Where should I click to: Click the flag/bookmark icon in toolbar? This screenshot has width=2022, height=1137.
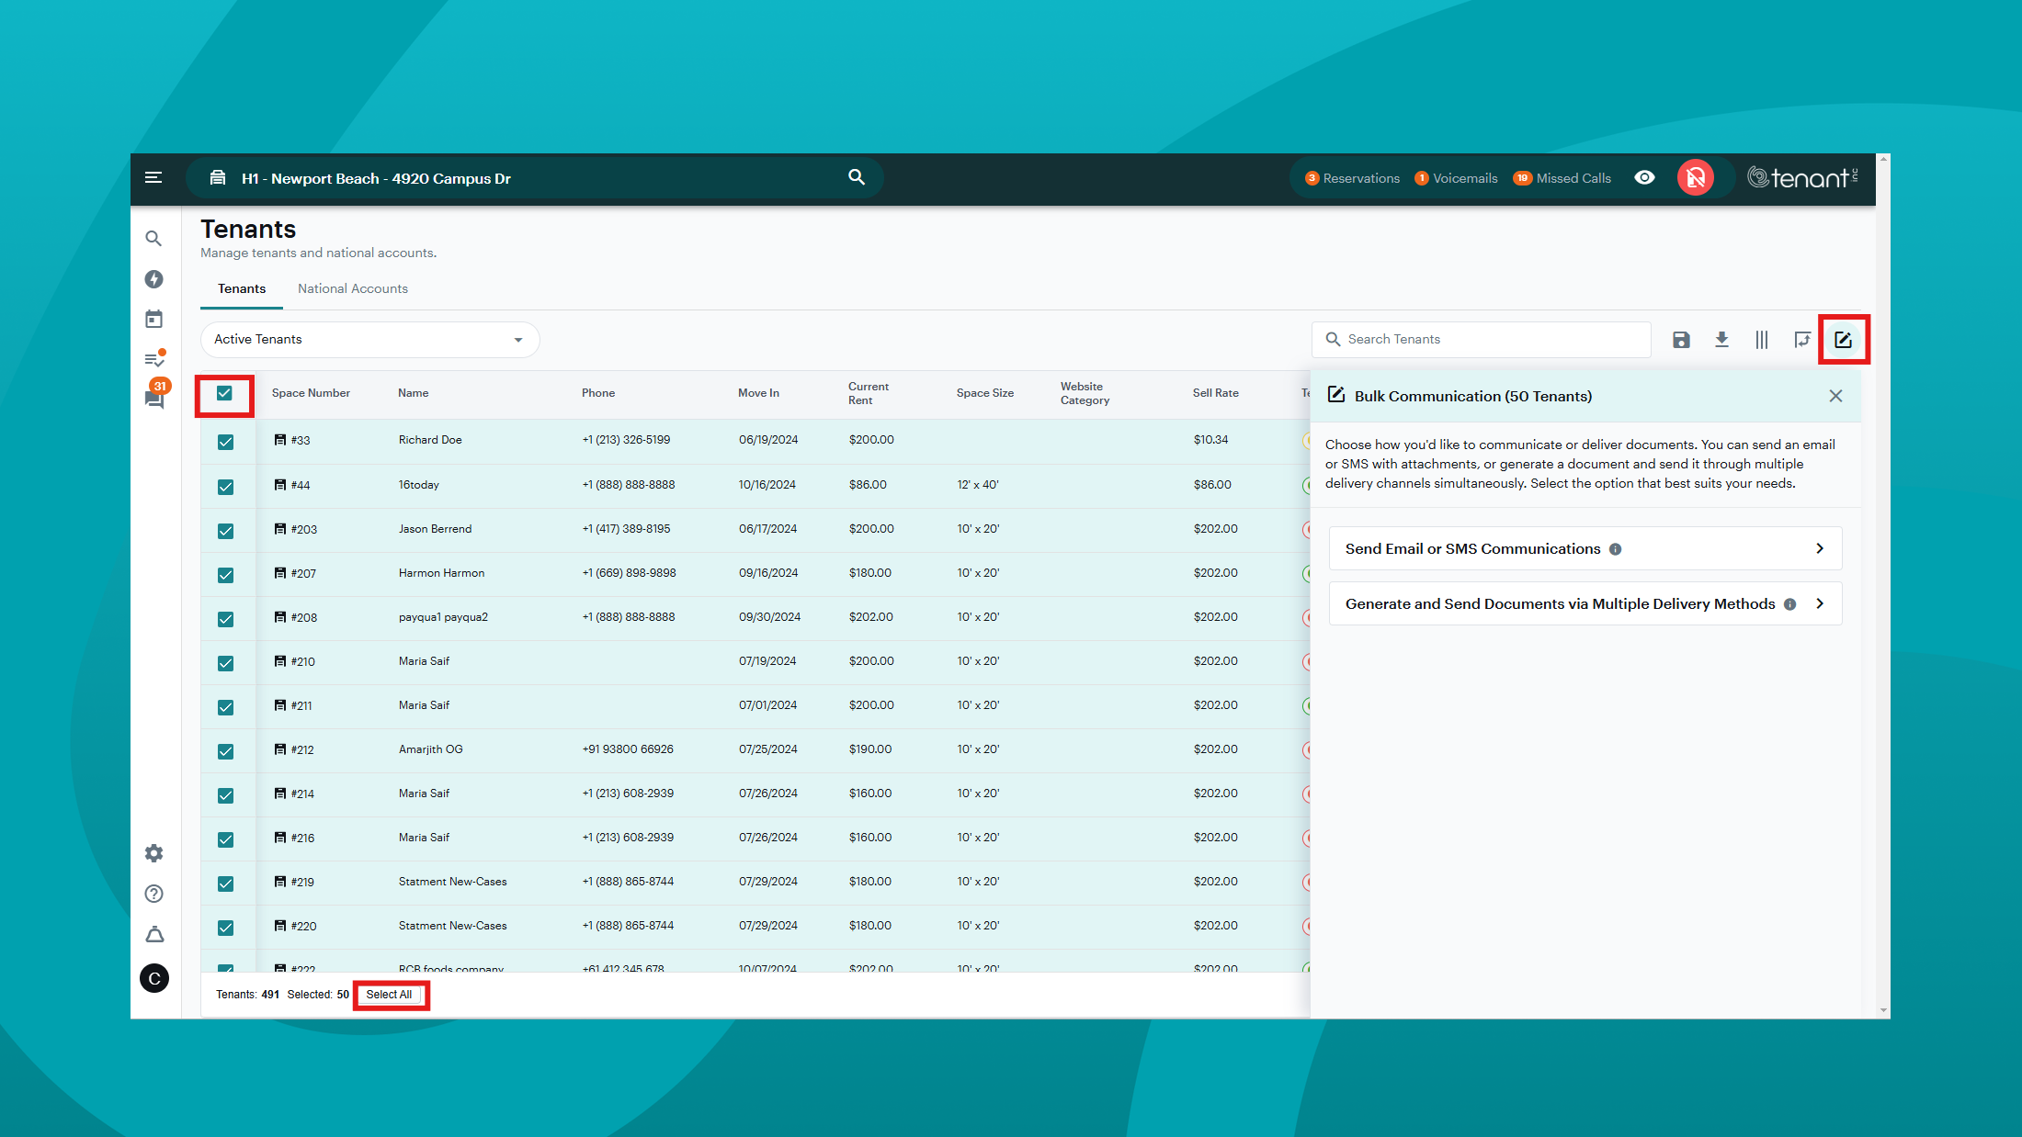(1801, 339)
